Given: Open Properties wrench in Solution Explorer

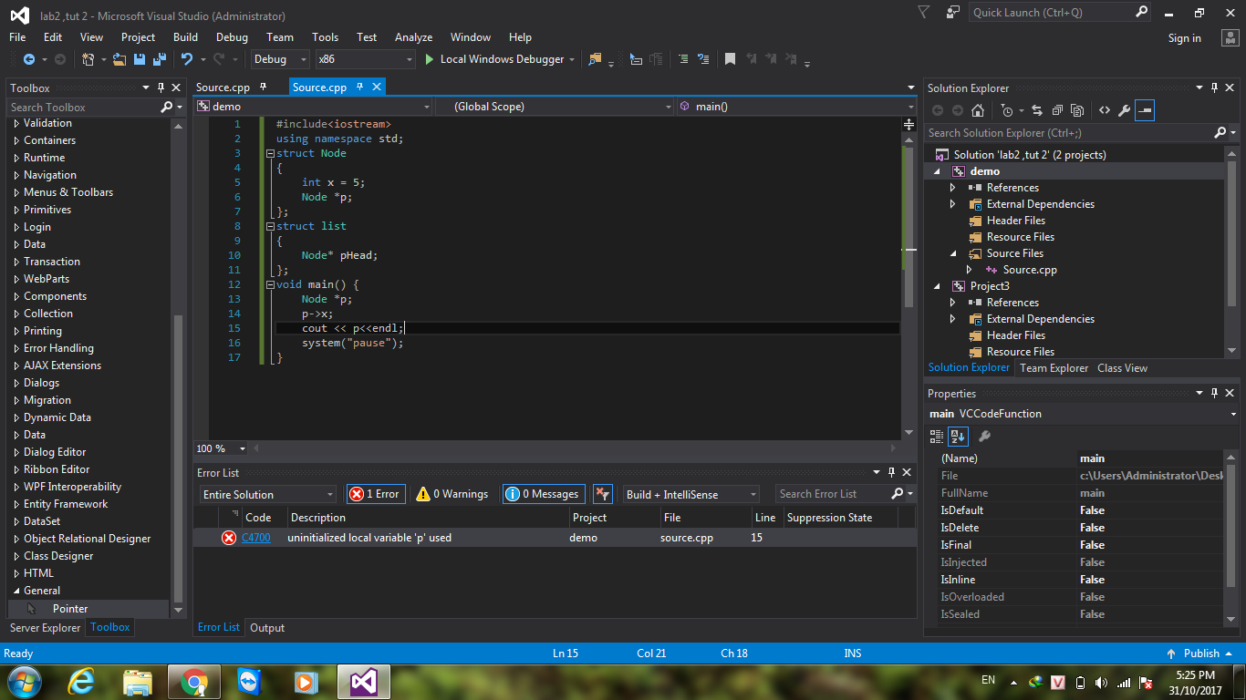Looking at the screenshot, I should coord(1124,110).
